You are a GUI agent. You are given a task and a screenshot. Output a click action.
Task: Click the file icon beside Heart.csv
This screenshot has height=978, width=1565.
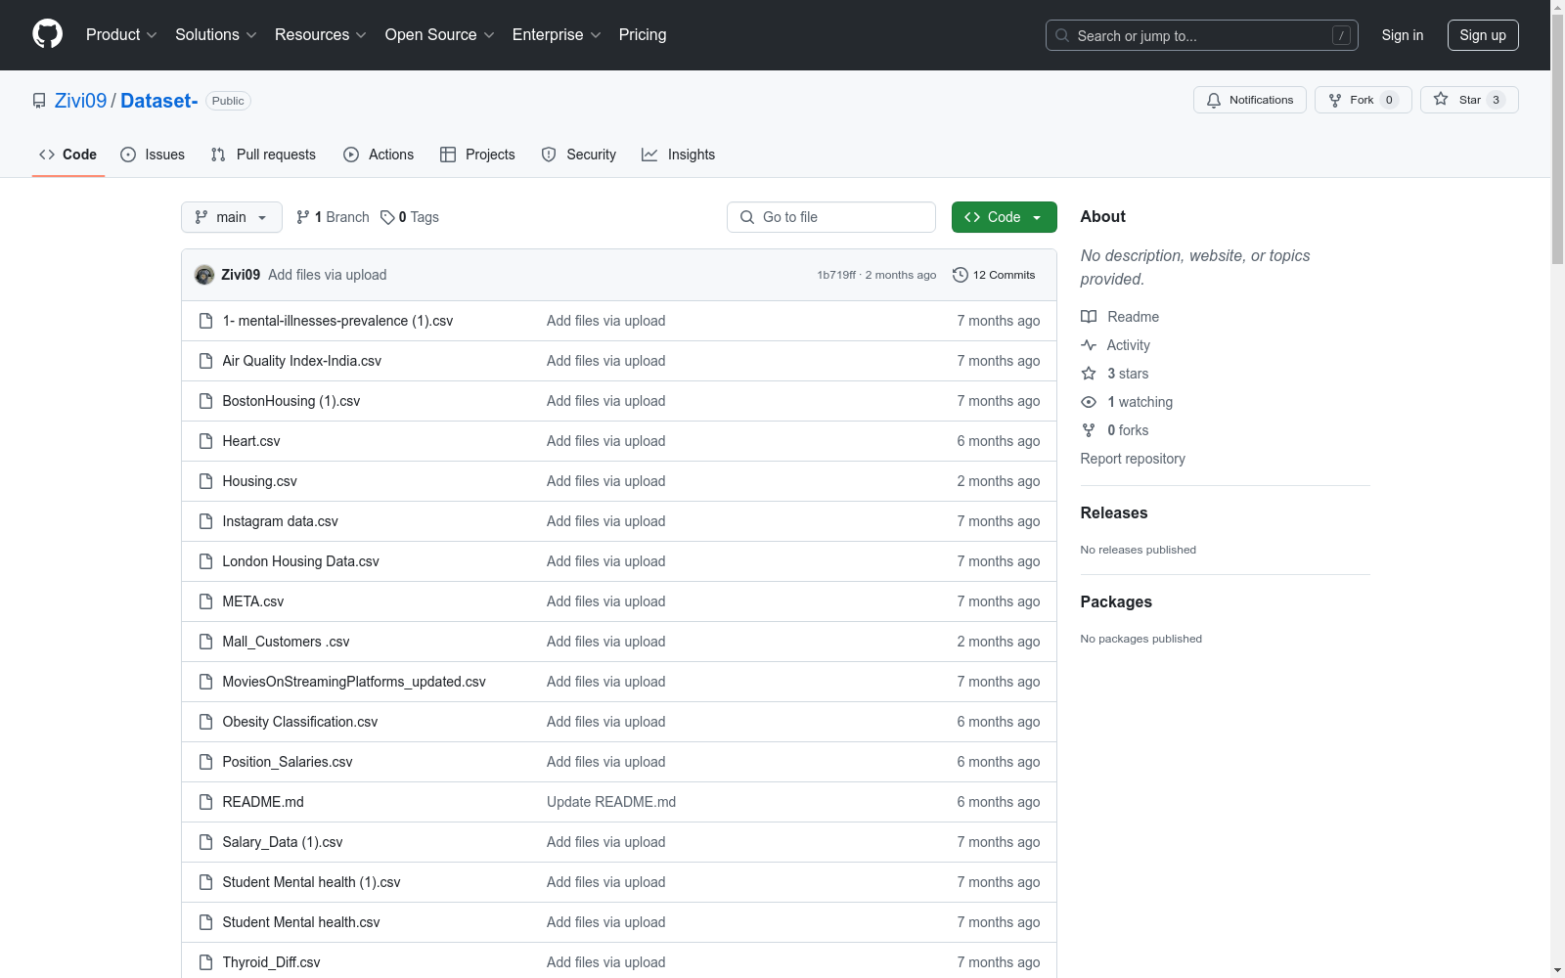(x=205, y=441)
